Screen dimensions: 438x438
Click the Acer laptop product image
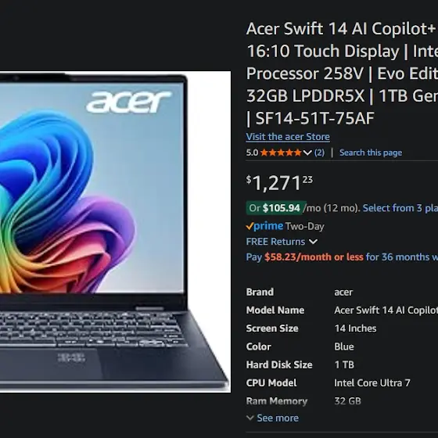pyautogui.click(x=116, y=232)
